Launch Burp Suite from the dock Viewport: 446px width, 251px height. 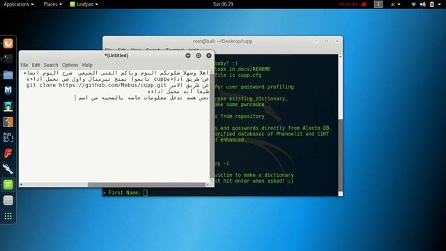(8, 122)
